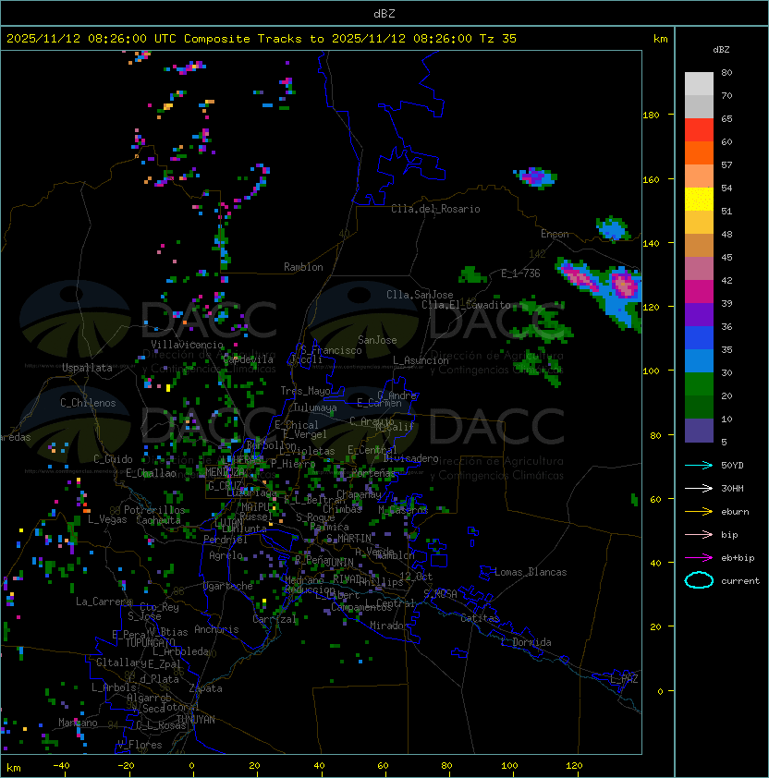This screenshot has width=769, height=778.
Task: Click the 'La_Carrera' place label
Action: pyautogui.click(x=104, y=602)
